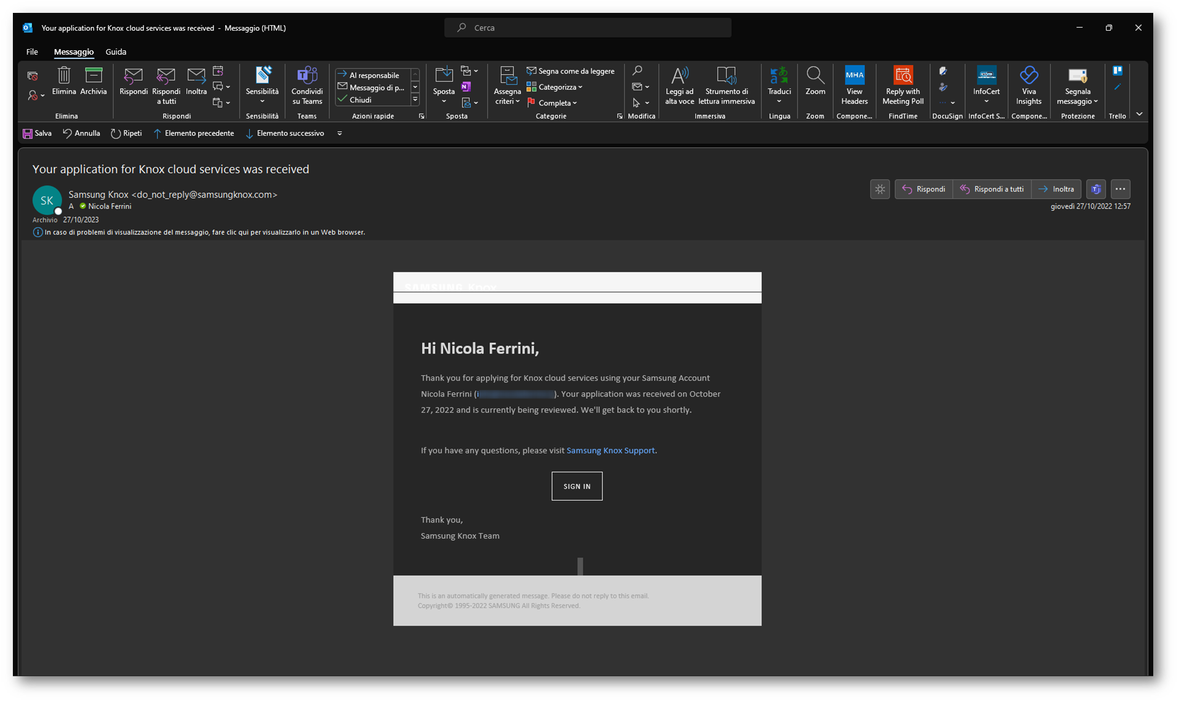The height and width of the screenshot is (702, 1179).
Task: Click Ripeti redo button
Action: pyautogui.click(x=126, y=133)
